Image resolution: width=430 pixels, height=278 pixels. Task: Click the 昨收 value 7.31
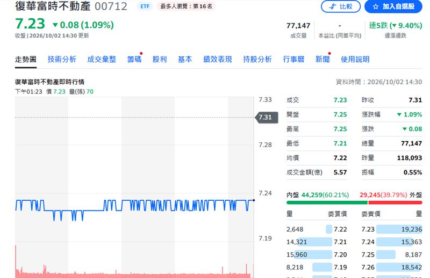click(415, 100)
